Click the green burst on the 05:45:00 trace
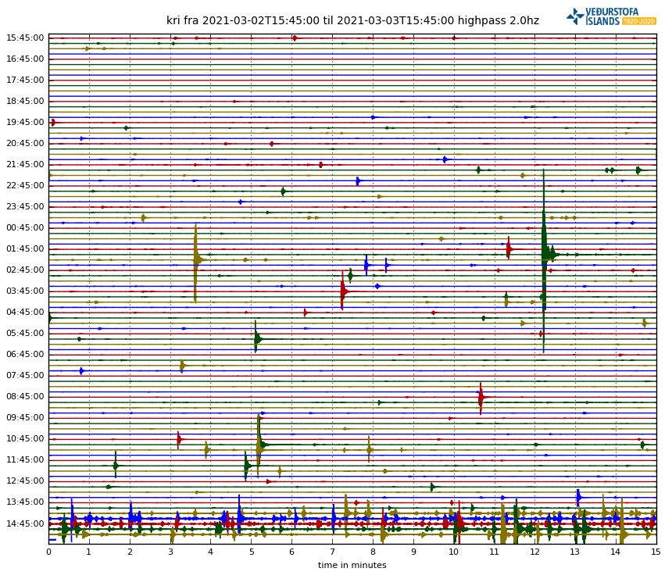The image size is (672, 586). (256, 338)
